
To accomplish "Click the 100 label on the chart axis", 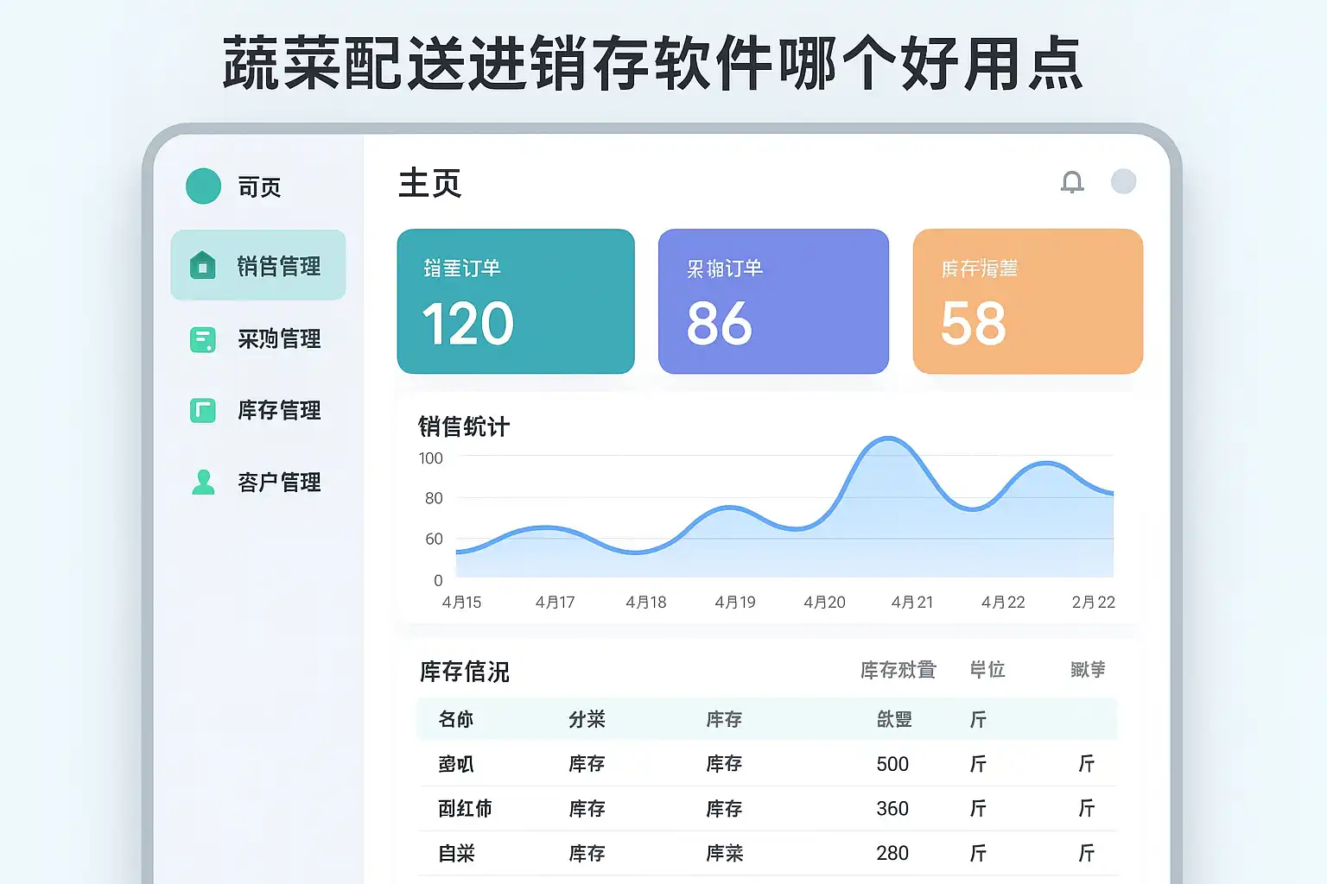I will click(430, 458).
